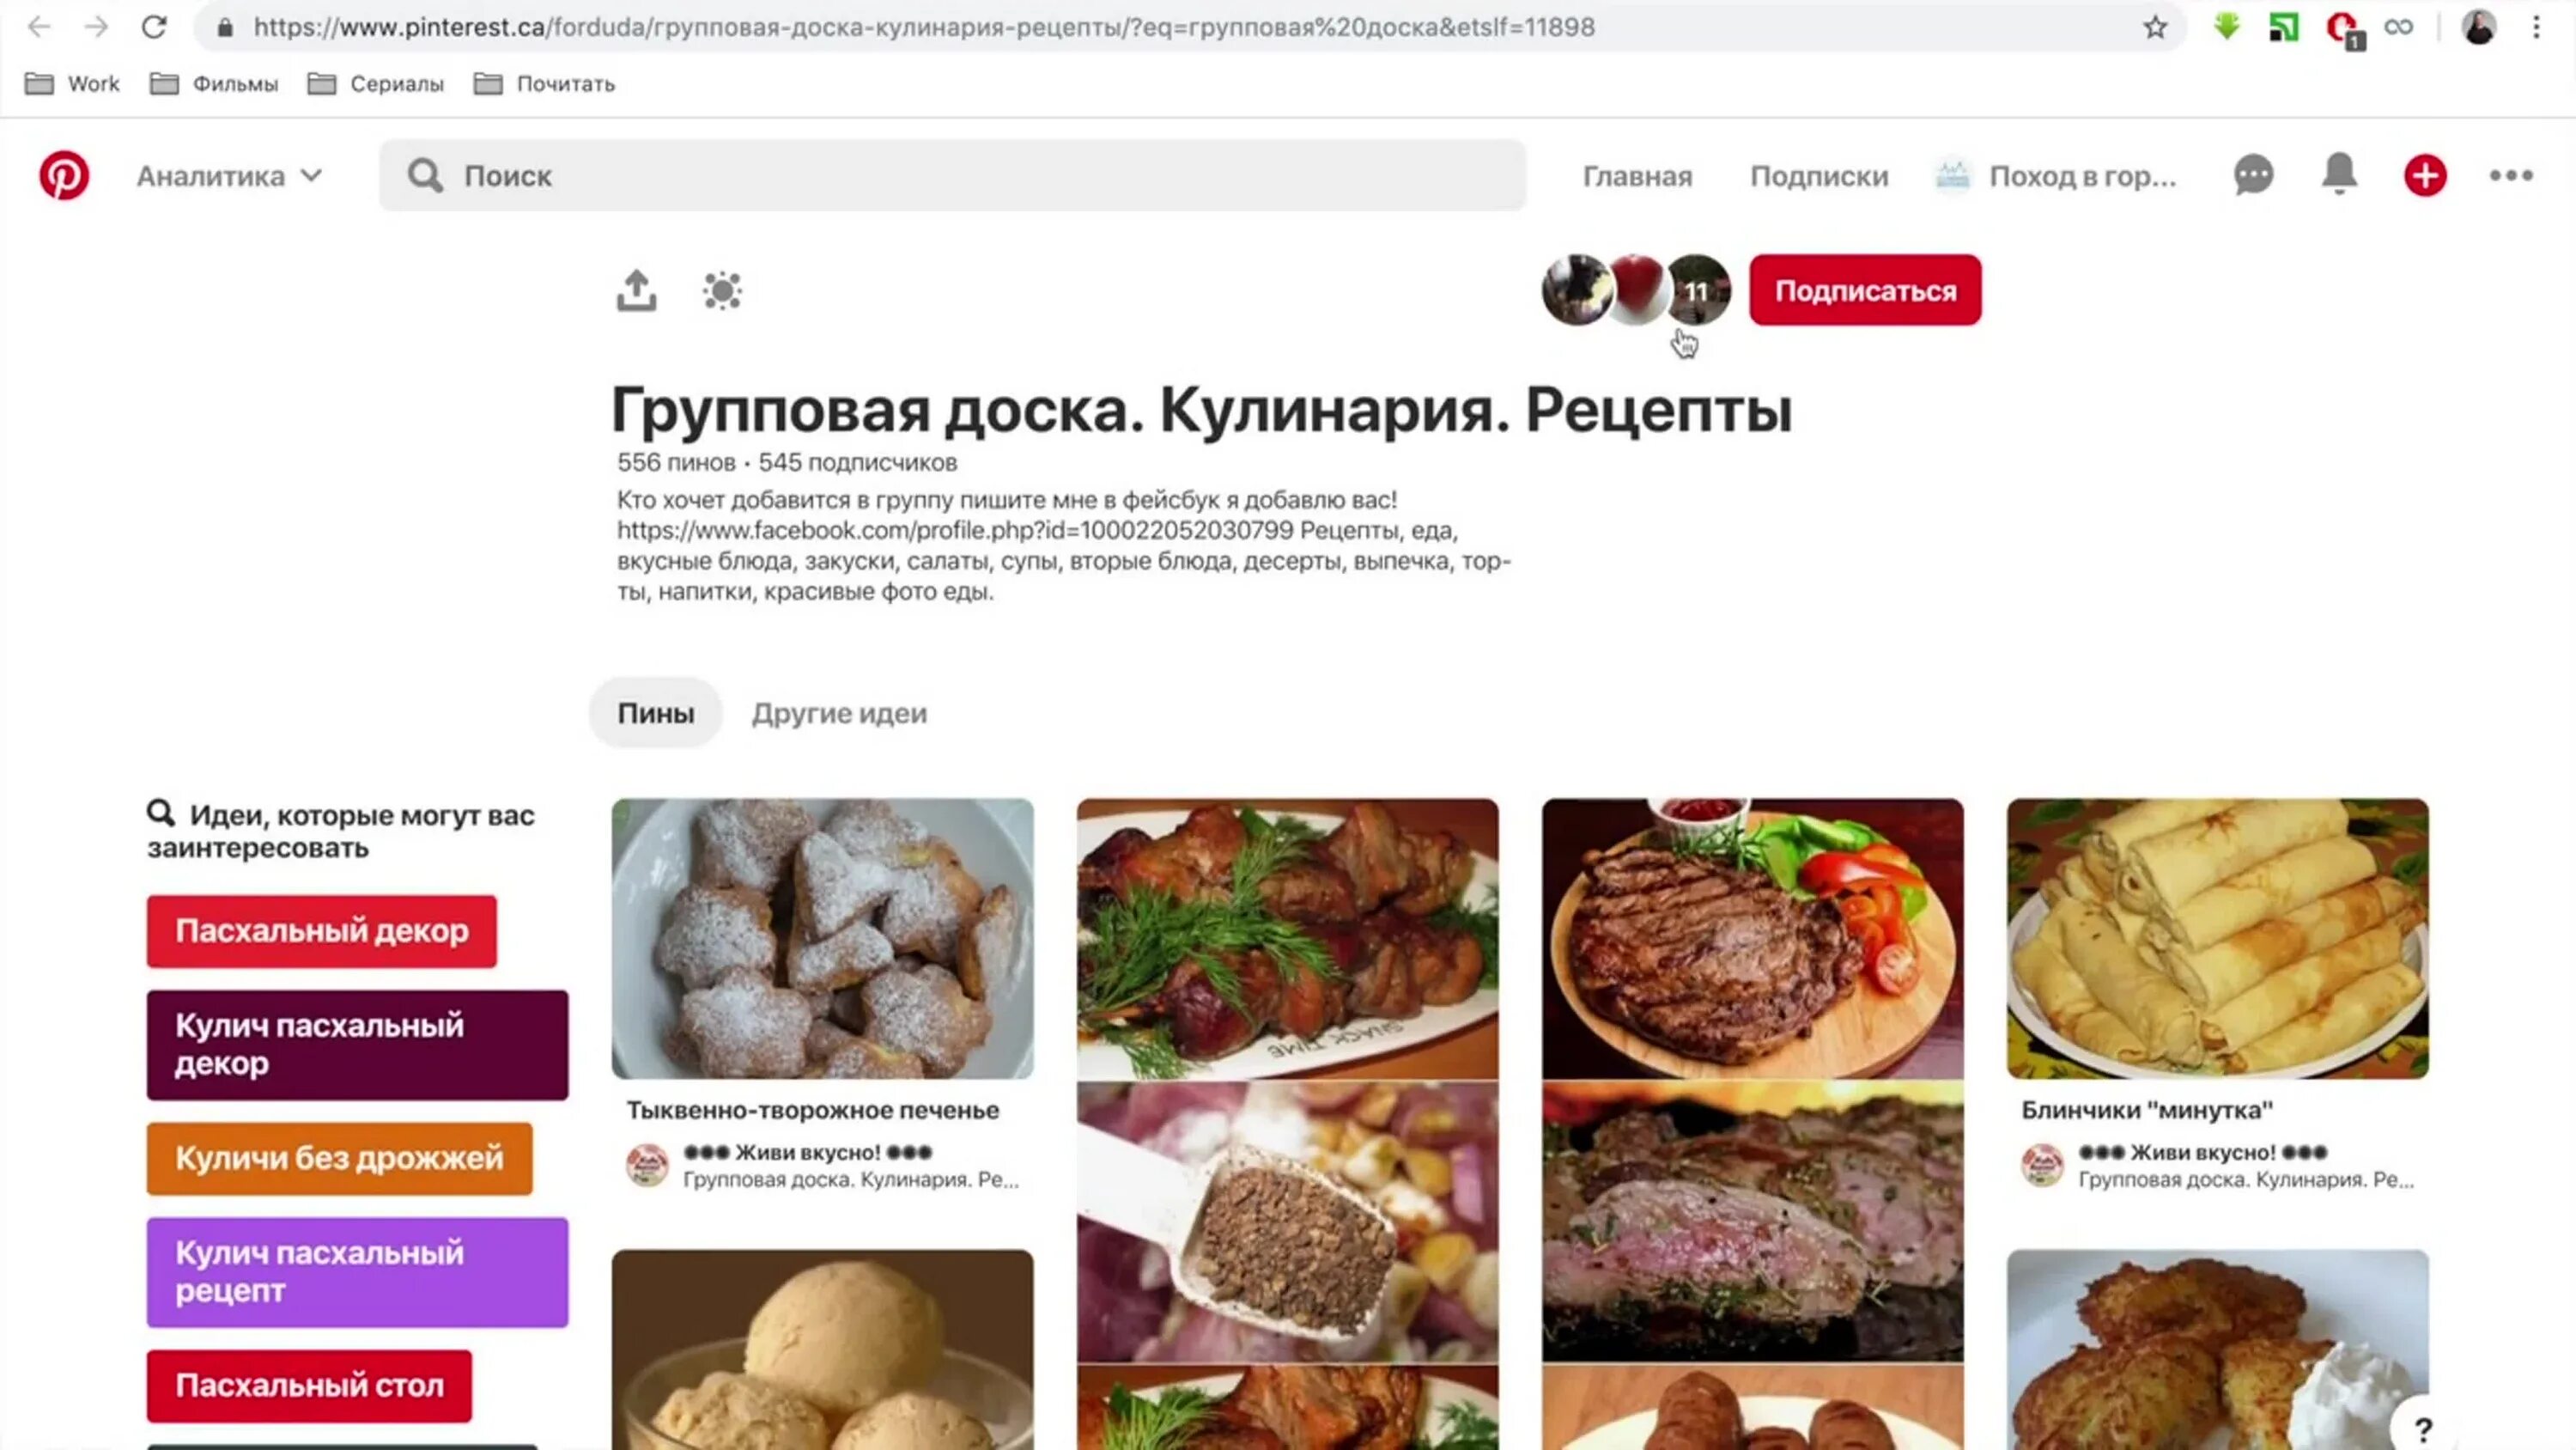The image size is (2576, 1450).
Task: Open the notifications bell icon
Action: pyautogui.click(x=2339, y=174)
